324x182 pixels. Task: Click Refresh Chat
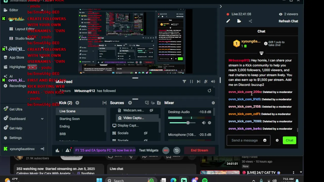[x=288, y=21]
